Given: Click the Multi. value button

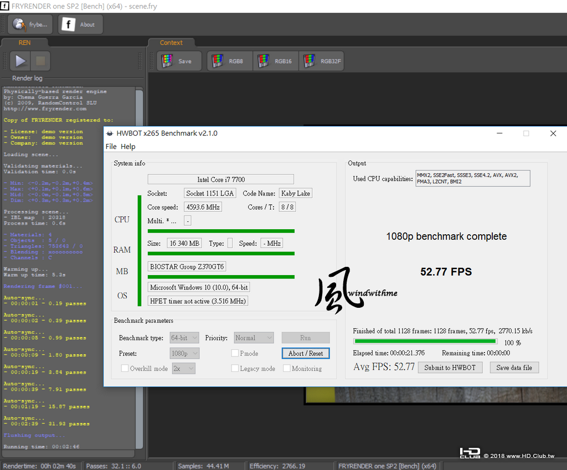Looking at the screenshot, I should pos(188,220).
